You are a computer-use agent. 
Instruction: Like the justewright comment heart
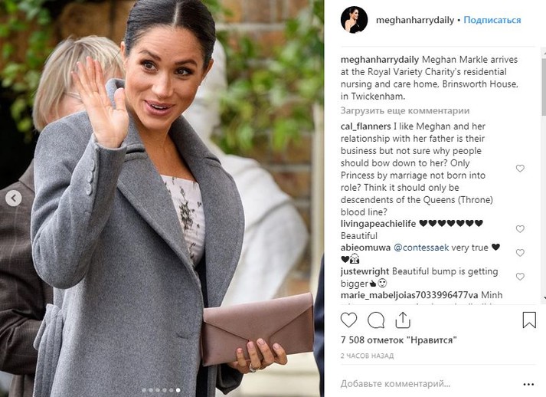point(520,277)
